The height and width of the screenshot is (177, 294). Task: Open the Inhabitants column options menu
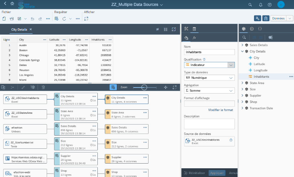[110, 40]
